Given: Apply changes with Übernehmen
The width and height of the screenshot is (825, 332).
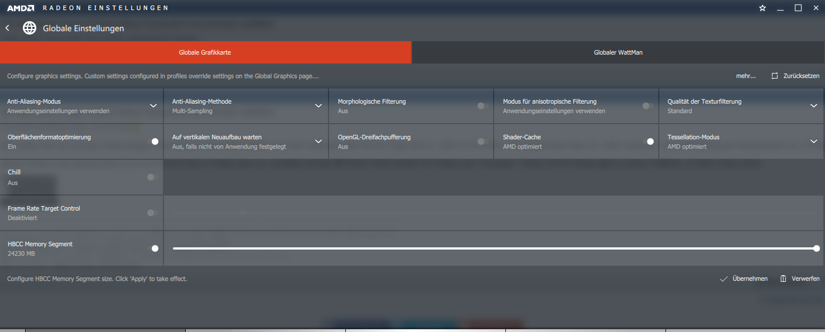Looking at the screenshot, I should coord(750,279).
